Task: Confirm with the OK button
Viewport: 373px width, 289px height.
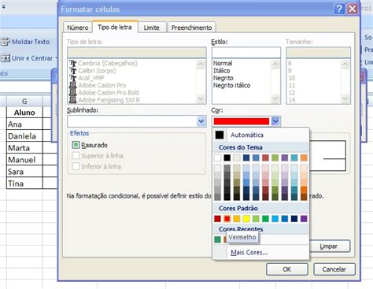Action: 287,269
